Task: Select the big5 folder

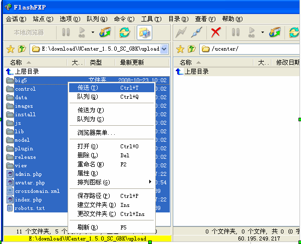Action: click(x=21, y=80)
